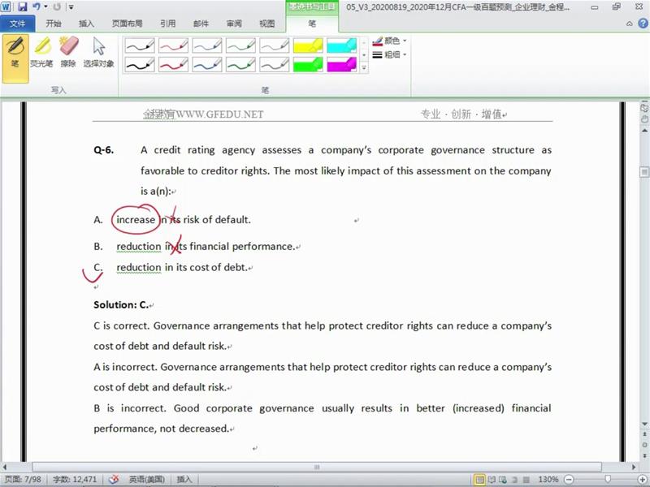The width and height of the screenshot is (650, 487).
Task: Click the Next Page double-arrow button
Action: click(644, 455)
